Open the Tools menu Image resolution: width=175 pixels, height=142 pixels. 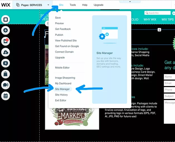[x=73, y=5]
